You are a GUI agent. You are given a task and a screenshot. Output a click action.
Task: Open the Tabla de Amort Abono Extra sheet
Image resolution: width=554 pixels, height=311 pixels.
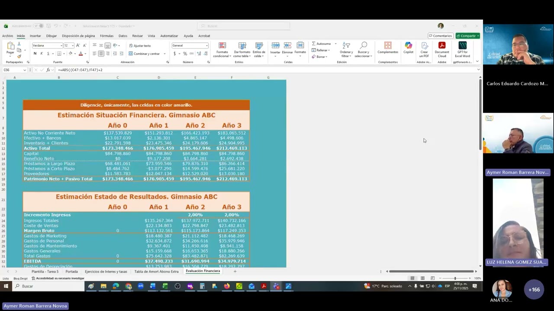tap(156, 271)
